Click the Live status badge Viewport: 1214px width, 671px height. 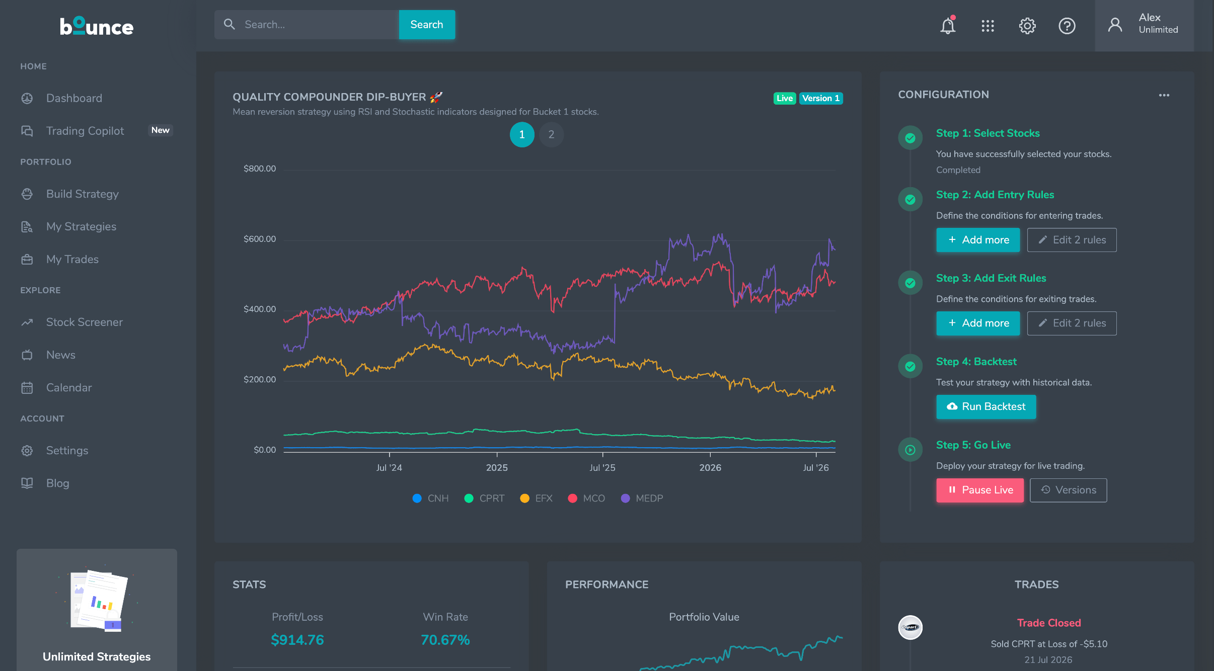pos(785,99)
